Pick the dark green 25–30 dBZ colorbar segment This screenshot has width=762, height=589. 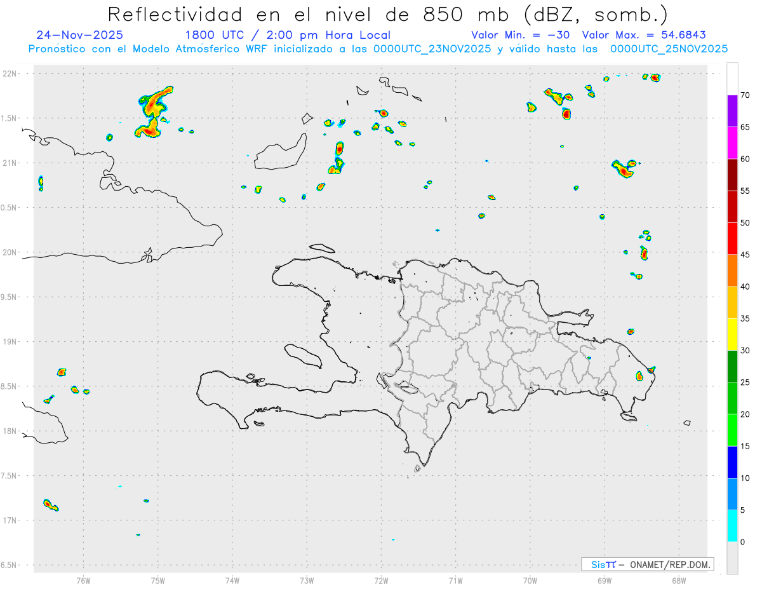click(x=732, y=367)
